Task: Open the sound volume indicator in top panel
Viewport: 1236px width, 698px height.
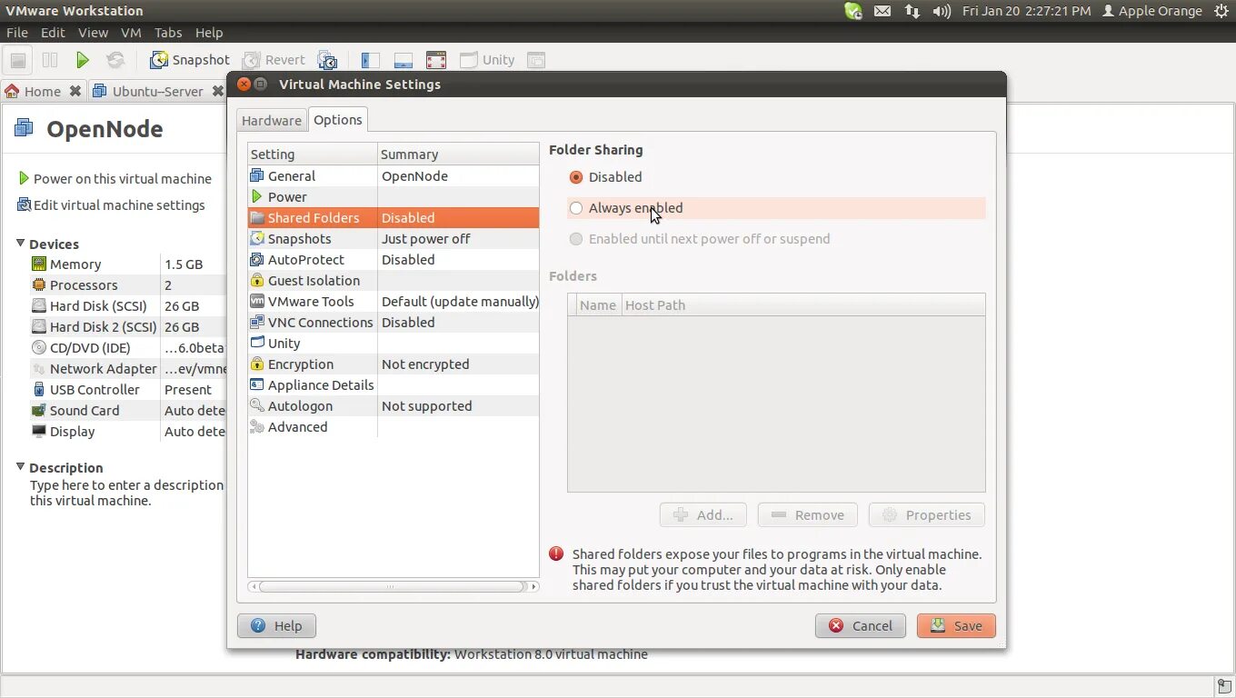Action: [x=942, y=11]
